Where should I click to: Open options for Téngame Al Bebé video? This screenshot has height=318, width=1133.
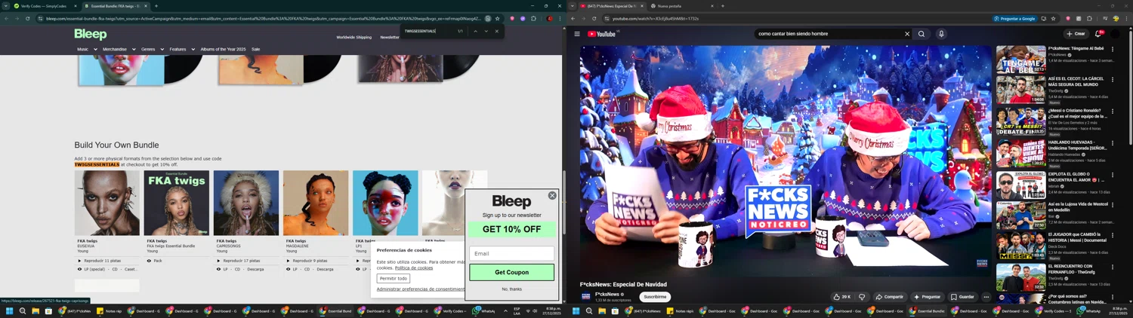point(1113,50)
